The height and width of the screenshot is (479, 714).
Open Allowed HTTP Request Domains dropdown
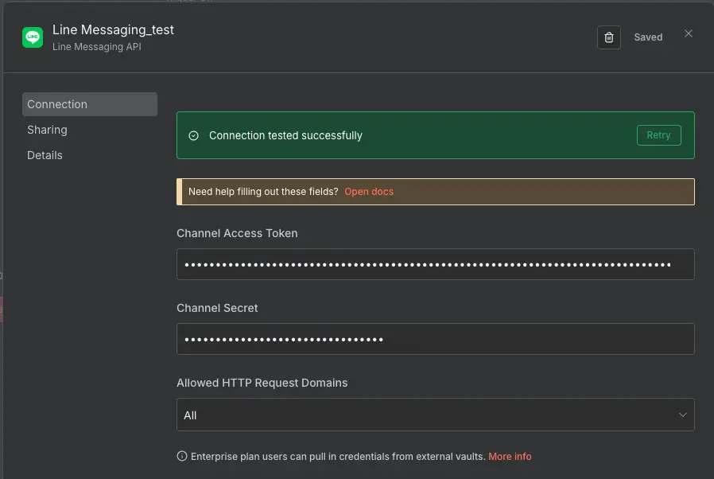tap(436, 415)
